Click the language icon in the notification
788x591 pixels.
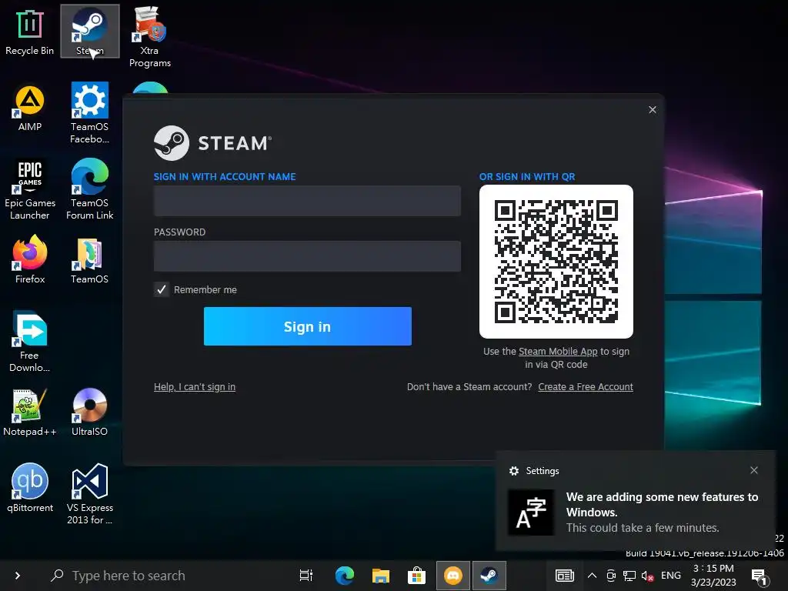pos(531,513)
